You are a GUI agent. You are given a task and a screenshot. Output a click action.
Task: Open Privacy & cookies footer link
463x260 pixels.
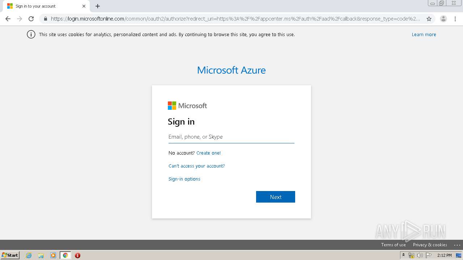[430, 245]
